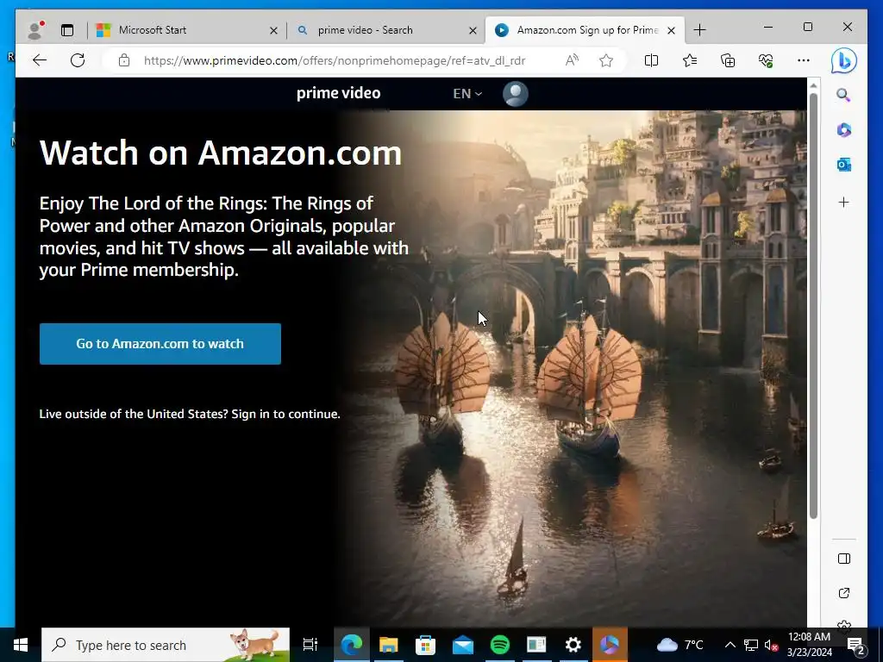
Task: Activate Read aloud in address bar
Action: tap(572, 60)
